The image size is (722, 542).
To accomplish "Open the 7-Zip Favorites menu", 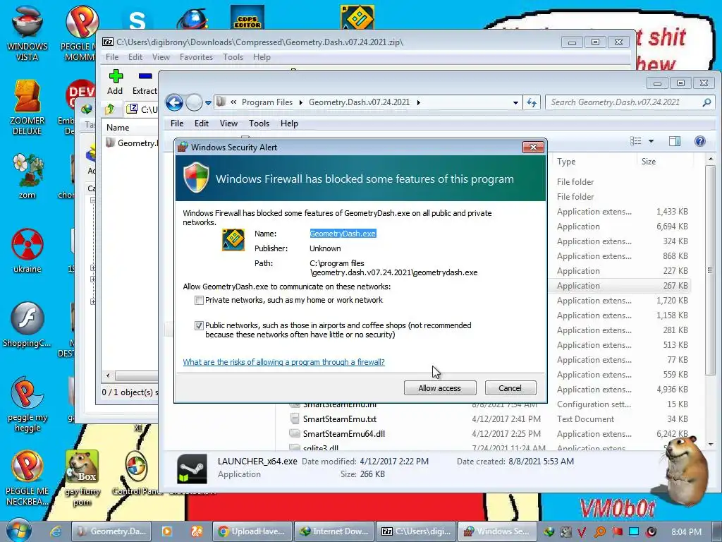I will 196,57.
